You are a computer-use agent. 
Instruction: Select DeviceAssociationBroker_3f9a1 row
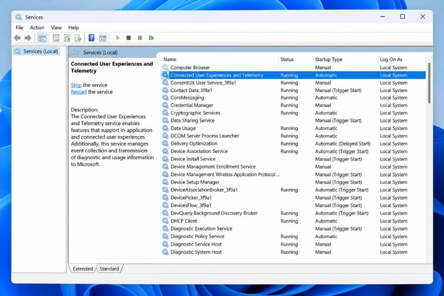pyautogui.click(x=293, y=190)
